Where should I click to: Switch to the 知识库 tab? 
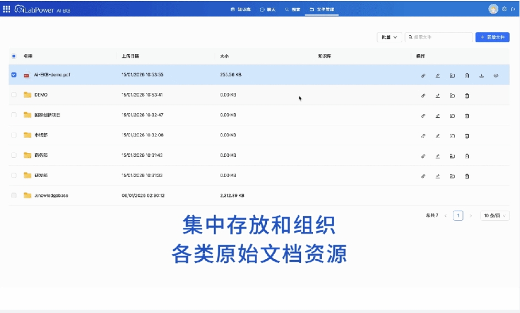(241, 9)
